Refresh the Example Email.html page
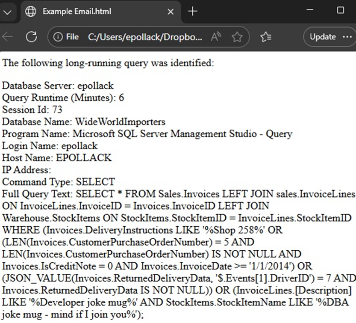This screenshot has width=356, height=323. (31, 37)
